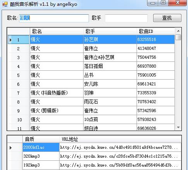Select row header number 6
188x170 pixels.
coord(18,84)
